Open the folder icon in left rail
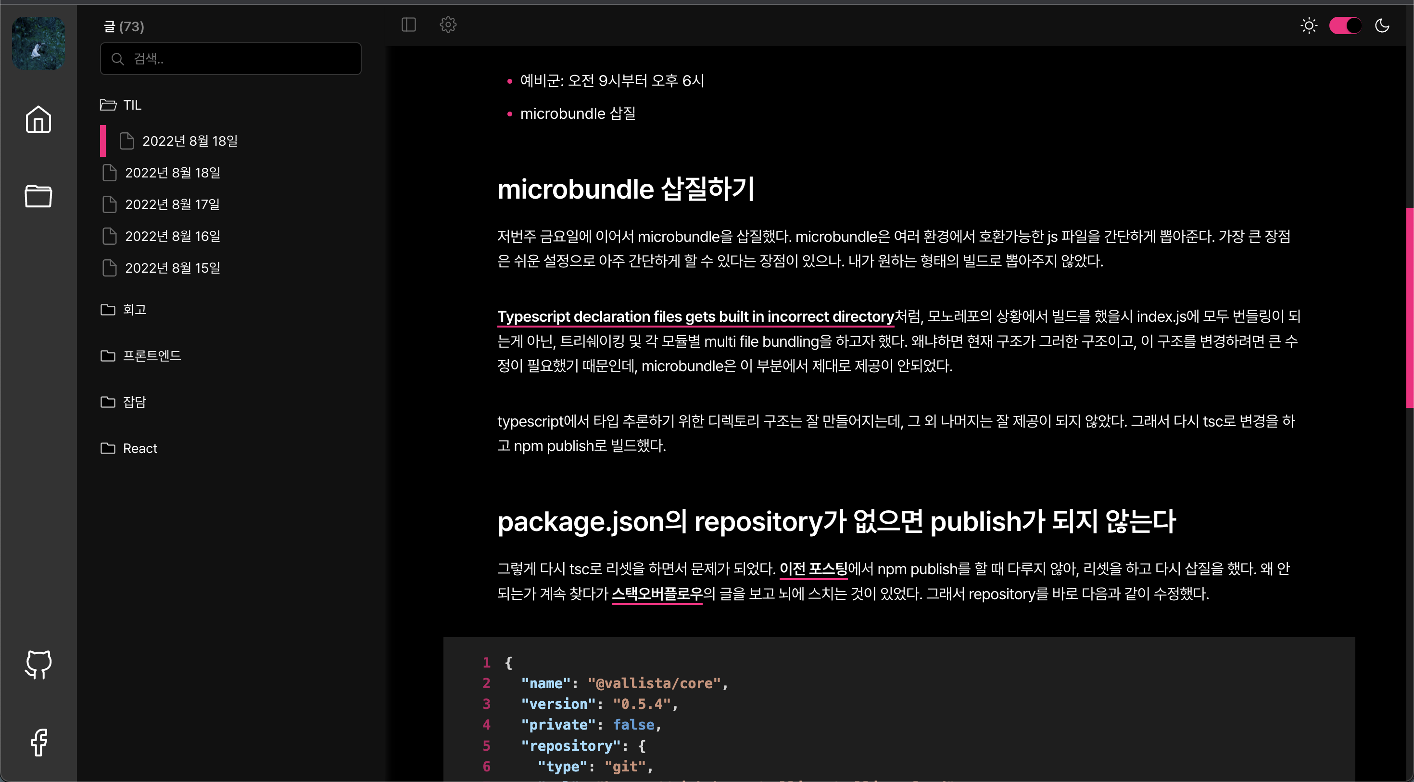The height and width of the screenshot is (782, 1414). pyautogui.click(x=38, y=196)
